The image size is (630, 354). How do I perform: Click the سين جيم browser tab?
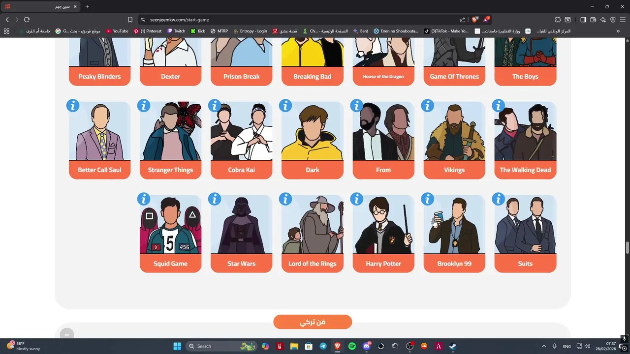point(40,6)
